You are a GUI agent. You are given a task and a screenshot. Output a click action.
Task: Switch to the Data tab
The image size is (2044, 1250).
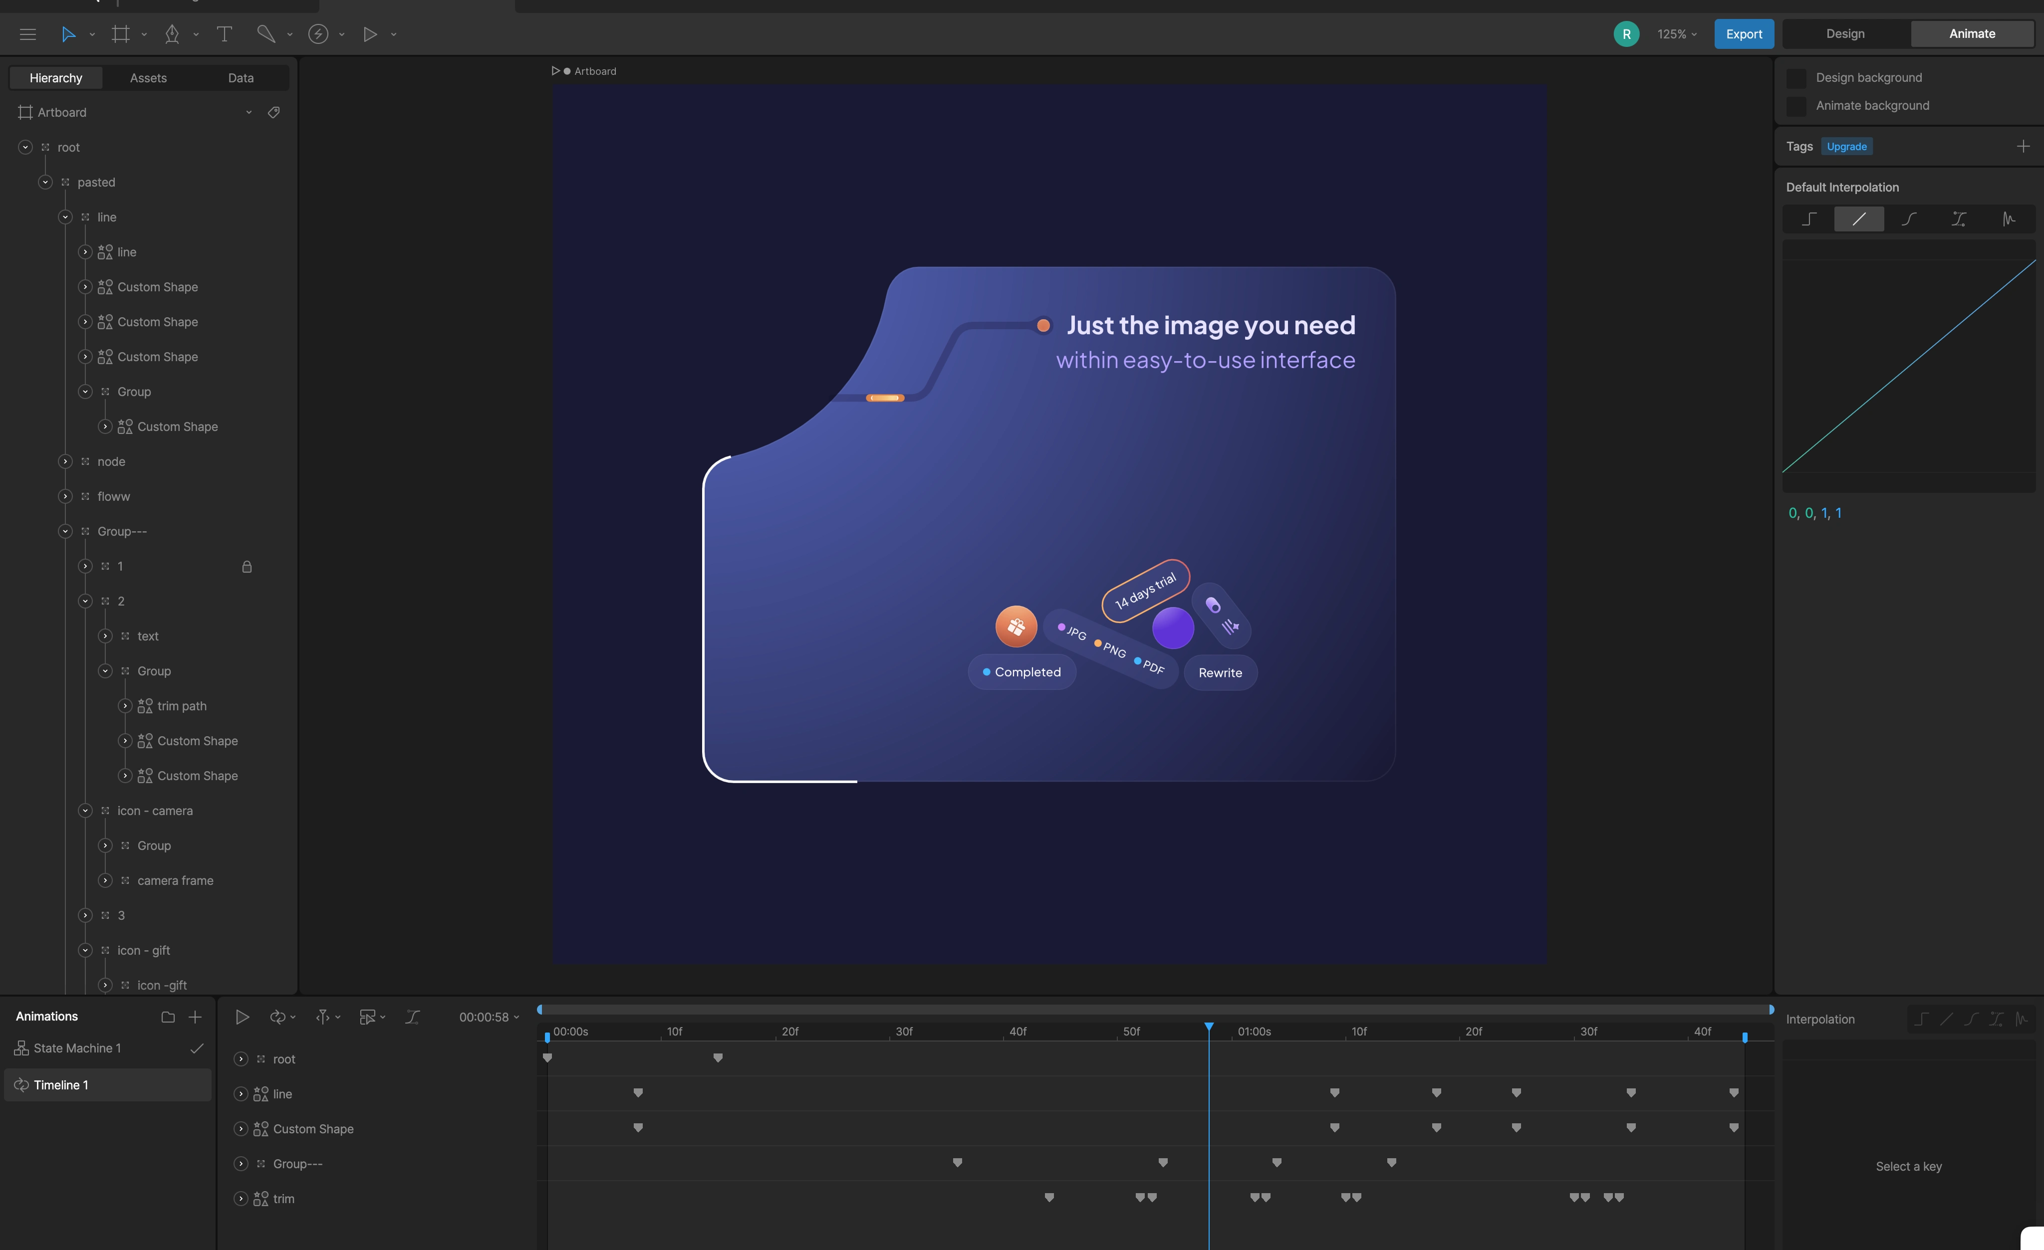point(241,78)
